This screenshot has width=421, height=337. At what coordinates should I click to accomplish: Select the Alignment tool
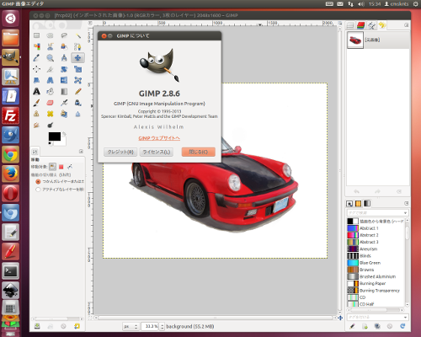36,69
